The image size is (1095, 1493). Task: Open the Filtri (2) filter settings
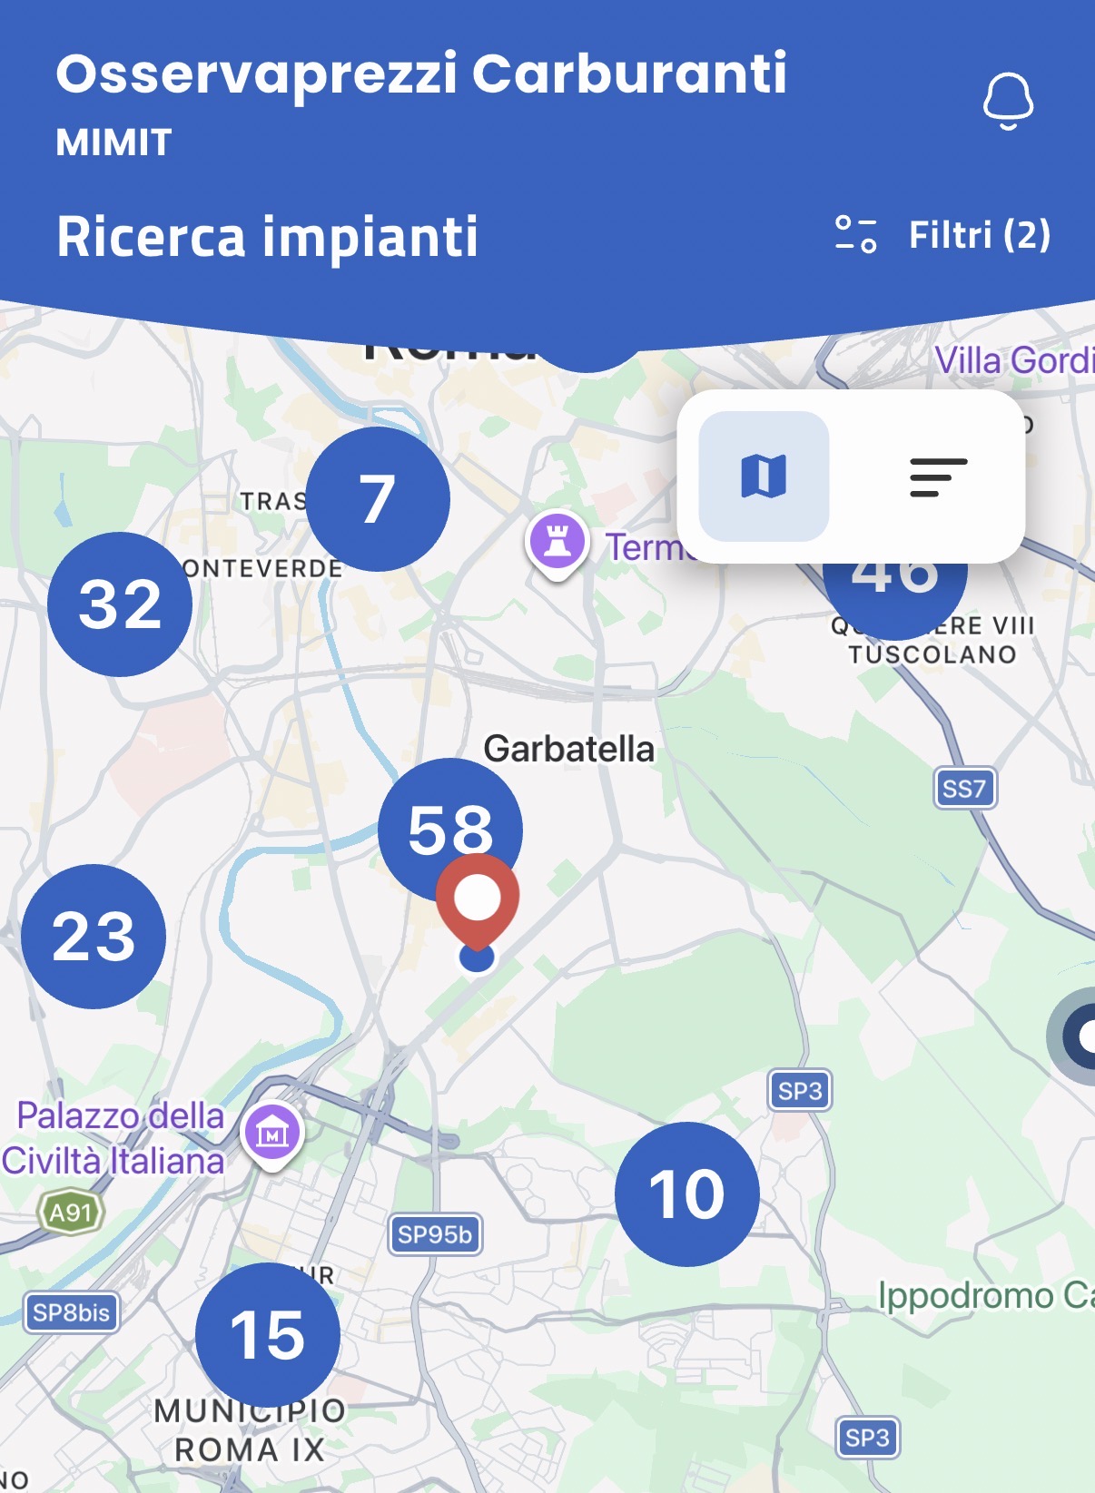(942, 235)
